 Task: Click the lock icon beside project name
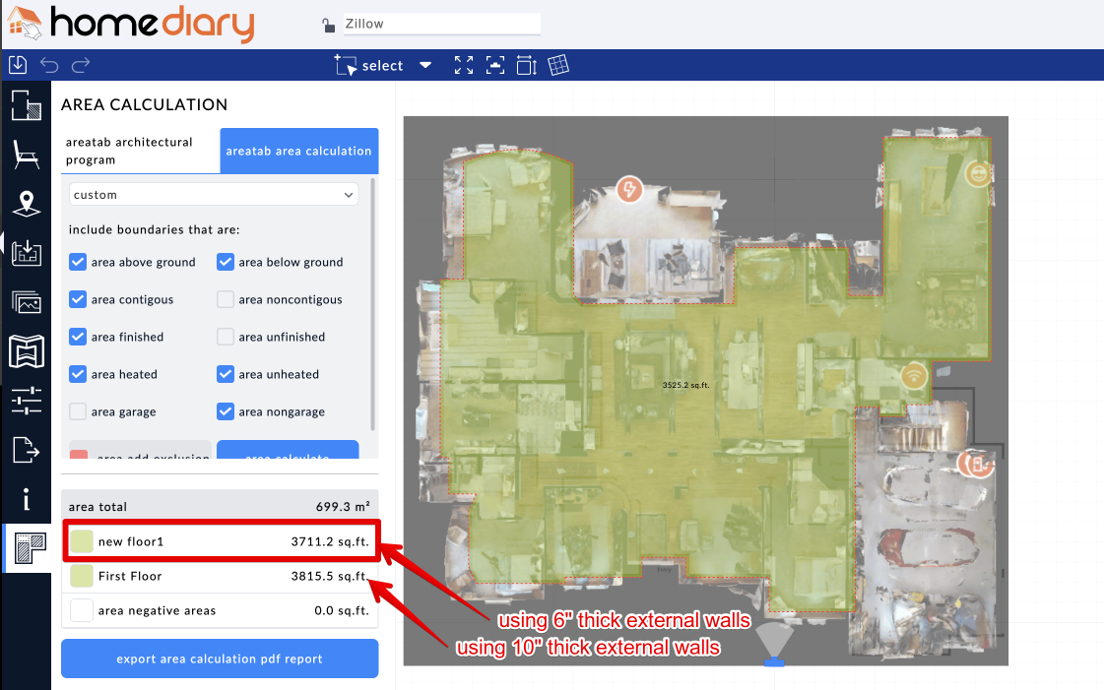[x=328, y=26]
